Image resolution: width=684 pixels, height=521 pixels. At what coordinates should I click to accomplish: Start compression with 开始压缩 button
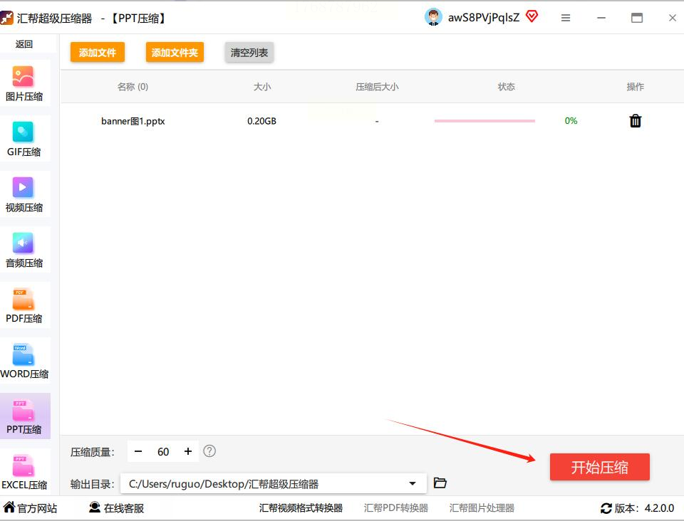(599, 467)
